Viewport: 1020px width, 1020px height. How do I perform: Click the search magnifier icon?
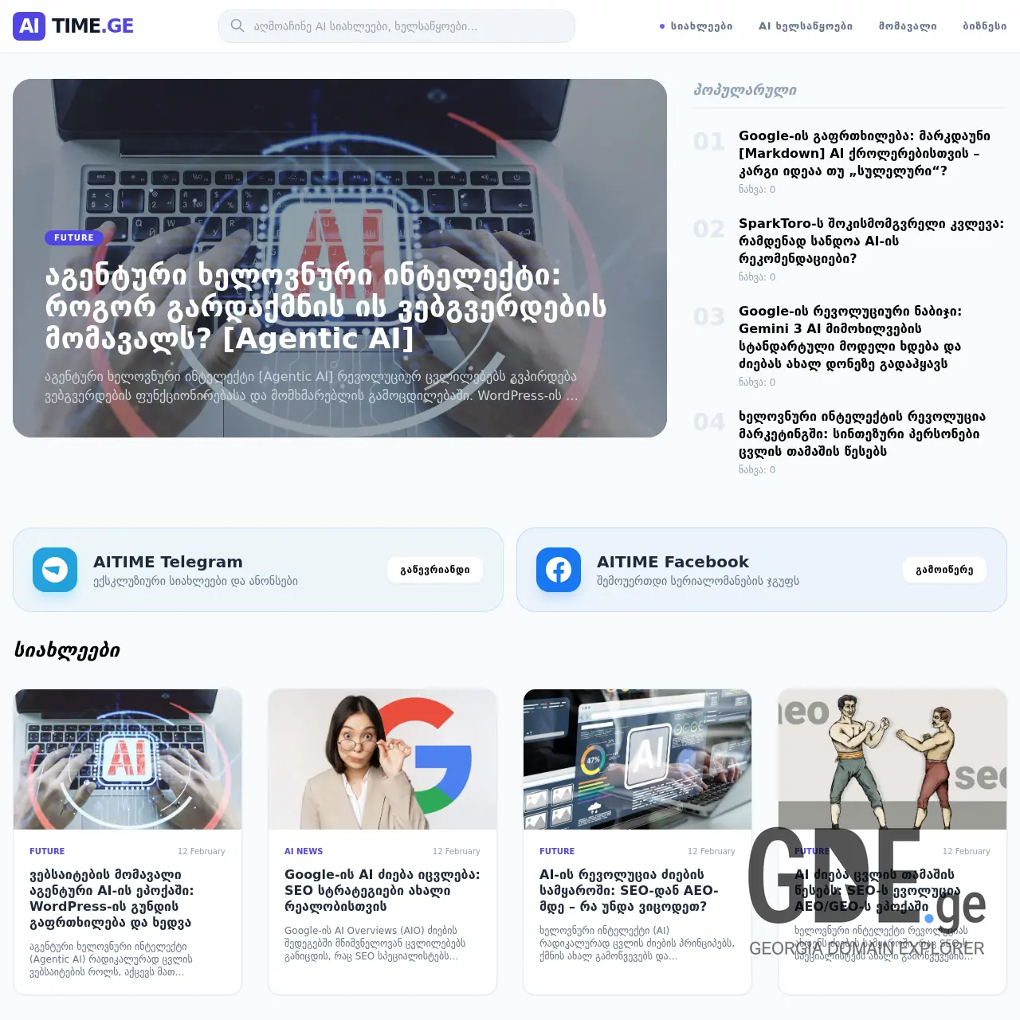[x=237, y=25]
